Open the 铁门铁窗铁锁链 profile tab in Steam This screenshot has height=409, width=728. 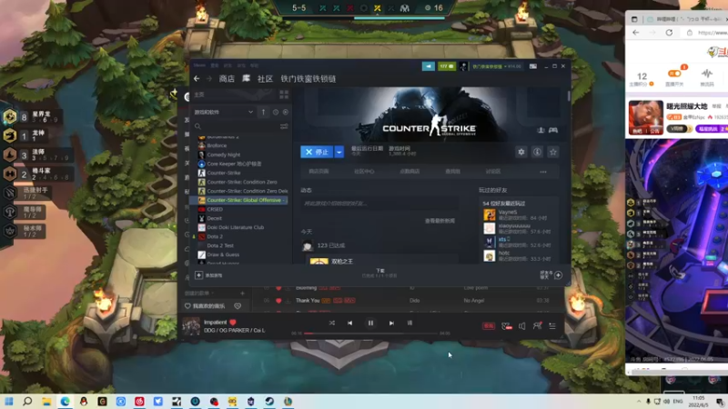tap(308, 79)
